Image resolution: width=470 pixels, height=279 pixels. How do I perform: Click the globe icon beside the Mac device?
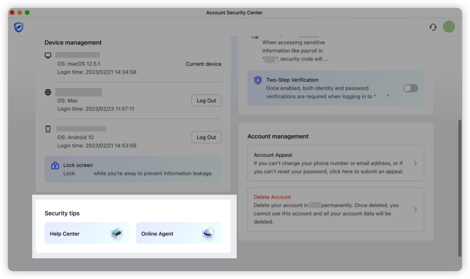click(x=48, y=92)
